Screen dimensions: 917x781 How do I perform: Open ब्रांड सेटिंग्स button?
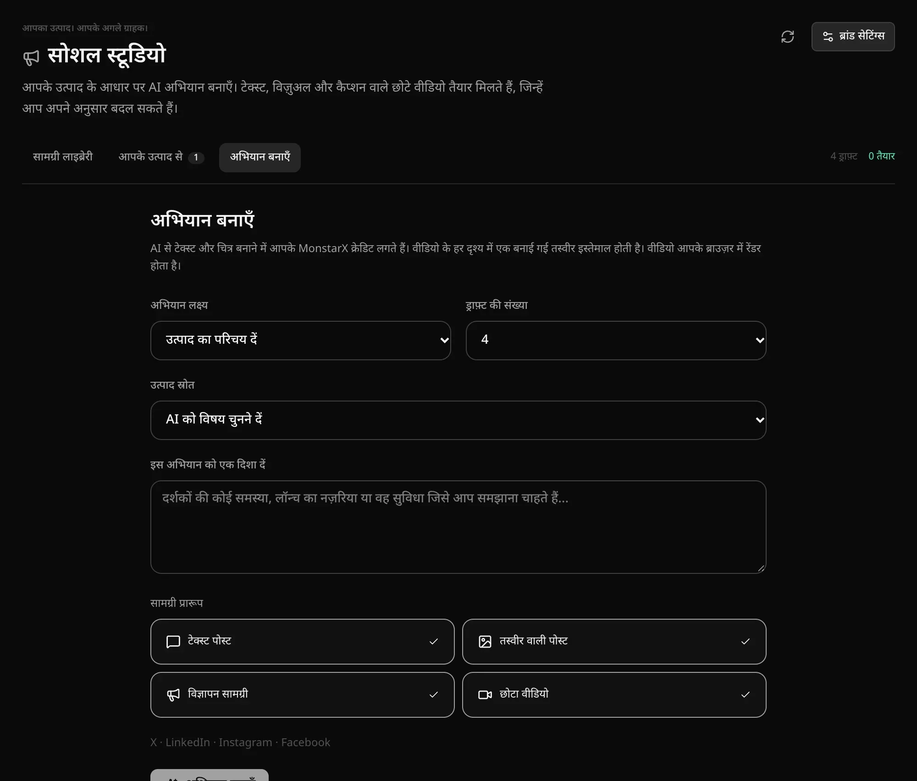(x=853, y=37)
